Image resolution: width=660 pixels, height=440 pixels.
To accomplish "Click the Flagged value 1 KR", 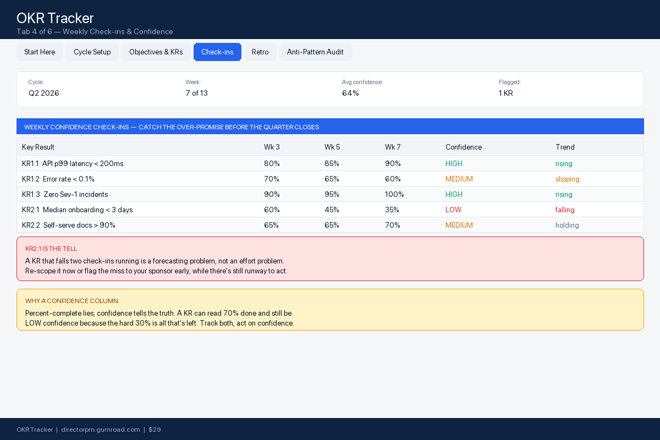I will pyautogui.click(x=506, y=93).
